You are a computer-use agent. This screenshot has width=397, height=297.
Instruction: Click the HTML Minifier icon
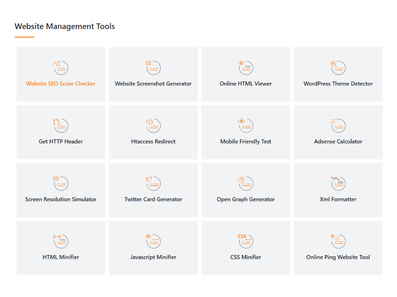click(x=60, y=241)
